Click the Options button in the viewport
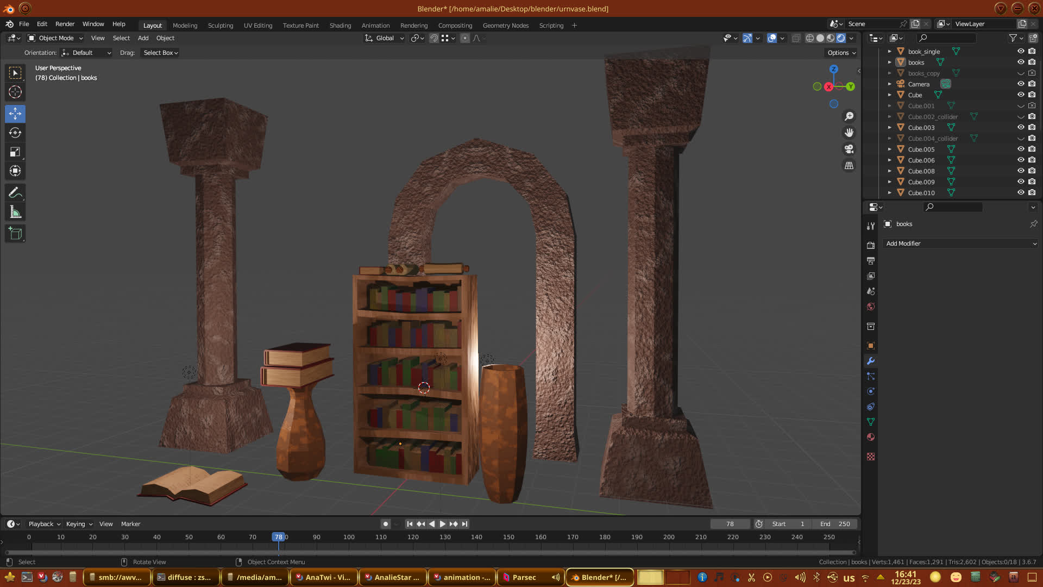The width and height of the screenshot is (1043, 587). [841, 53]
